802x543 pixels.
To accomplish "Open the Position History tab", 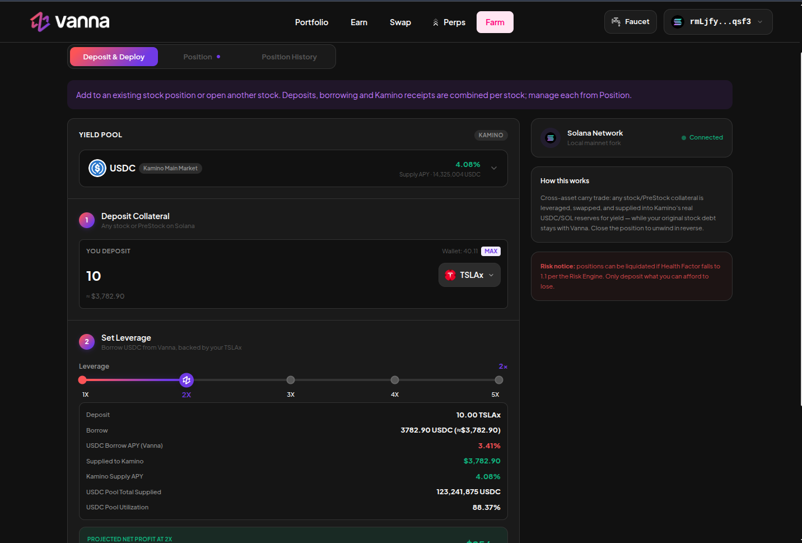I will (290, 57).
